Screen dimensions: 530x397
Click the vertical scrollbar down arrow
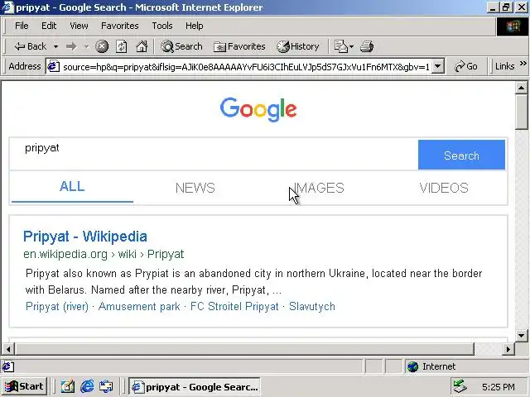[521, 336]
